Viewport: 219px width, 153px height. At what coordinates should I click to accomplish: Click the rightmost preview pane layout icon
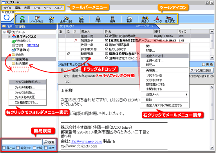[212, 64]
